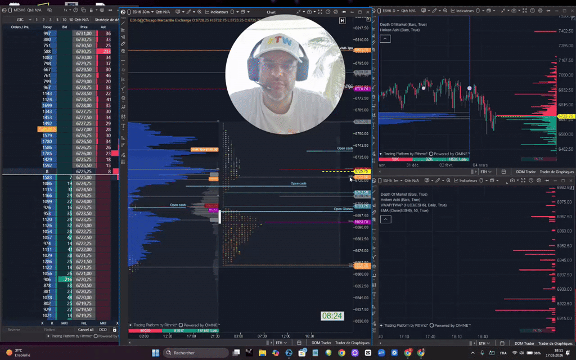The image size is (576, 360).
Task: Click the Flatten button in DOM
Action: [49, 330]
